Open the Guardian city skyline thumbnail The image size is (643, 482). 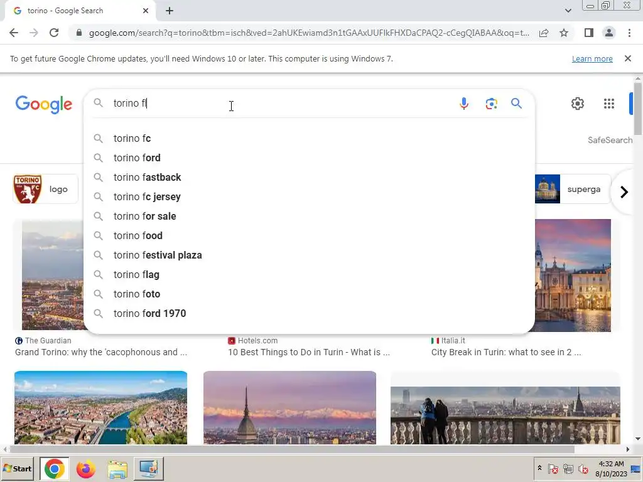click(53, 275)
